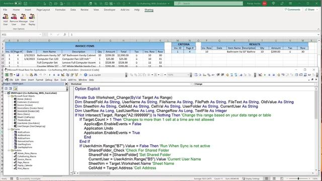The image size is (322, 181).
Task: Click the View Object icon in Project pane
Action: click(10, 88)
